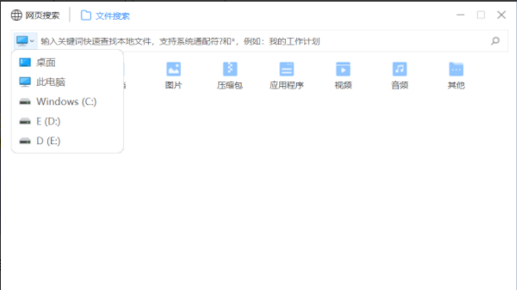This screenshot has height=290, width=517.
Task: Click the folder icon beside 文件搜索
Action: pyautogui.click(x=86, y=15)
